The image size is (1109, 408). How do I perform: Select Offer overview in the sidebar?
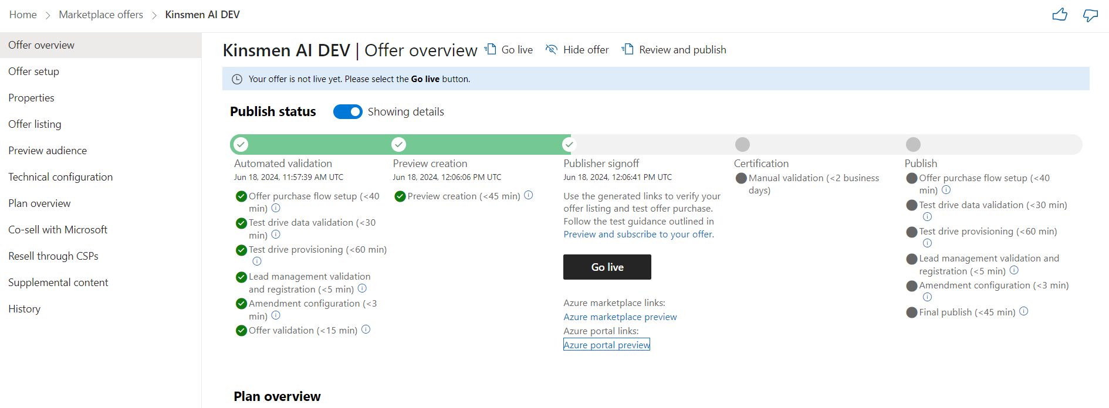tap(101, 45)
